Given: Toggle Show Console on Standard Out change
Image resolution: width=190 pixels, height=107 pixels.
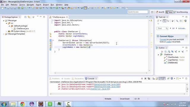Looking at the screenshot, I should tap(160, 78).
